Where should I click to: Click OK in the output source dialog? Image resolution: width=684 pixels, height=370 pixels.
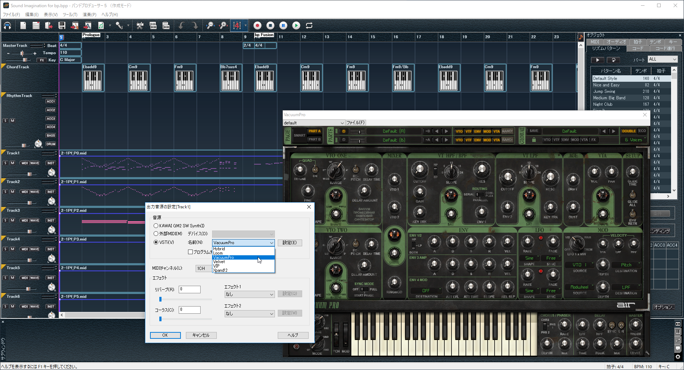[x=165, y=335]
